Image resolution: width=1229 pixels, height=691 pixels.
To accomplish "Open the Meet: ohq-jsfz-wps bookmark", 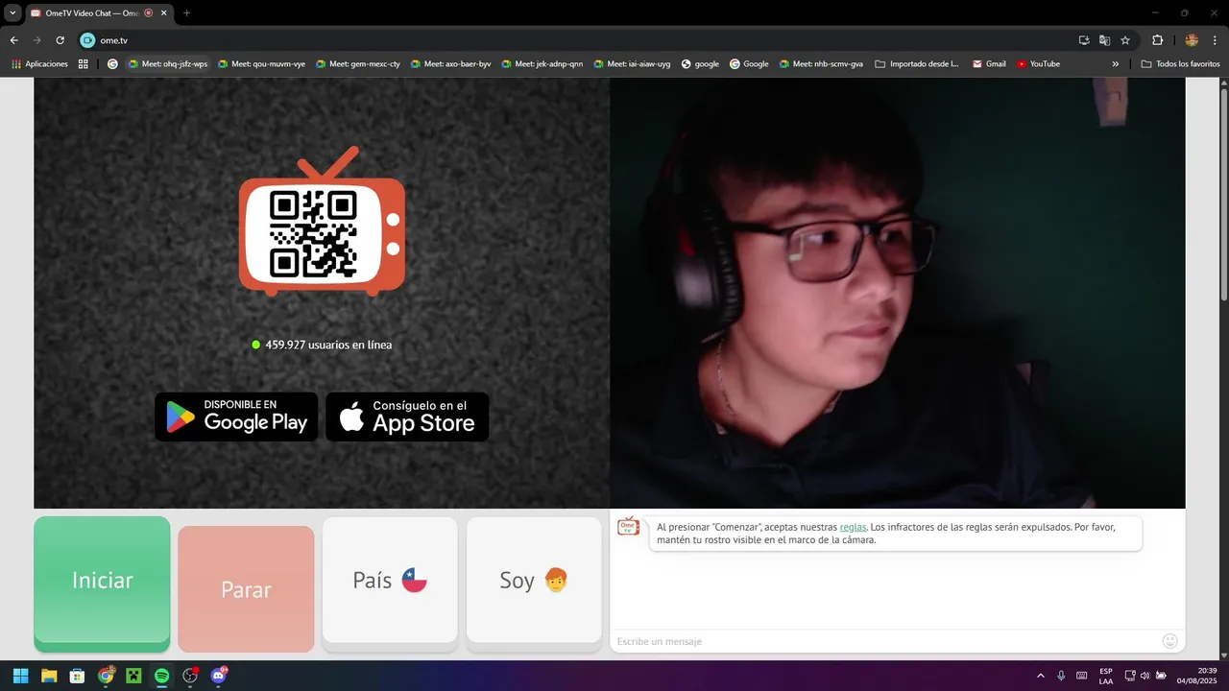I will (167, 64).
